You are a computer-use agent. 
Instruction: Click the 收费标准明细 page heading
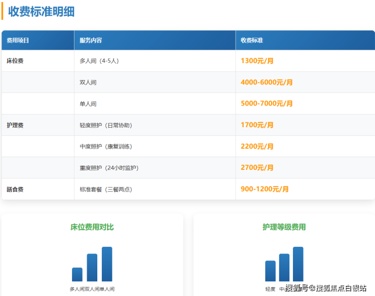pyautogui.click(x=41, y=12)
